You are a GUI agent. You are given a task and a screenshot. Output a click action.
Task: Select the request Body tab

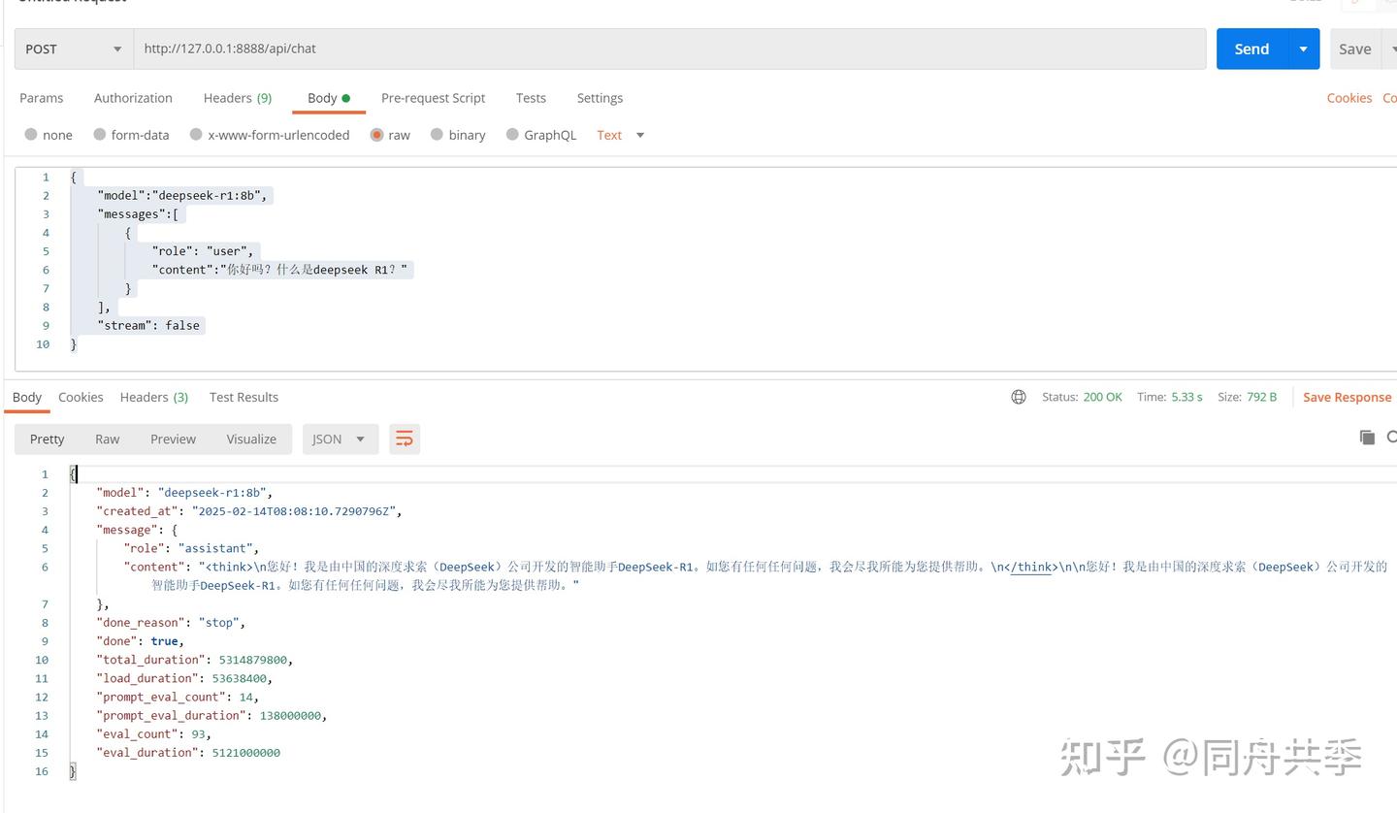[x=328, y=98]
